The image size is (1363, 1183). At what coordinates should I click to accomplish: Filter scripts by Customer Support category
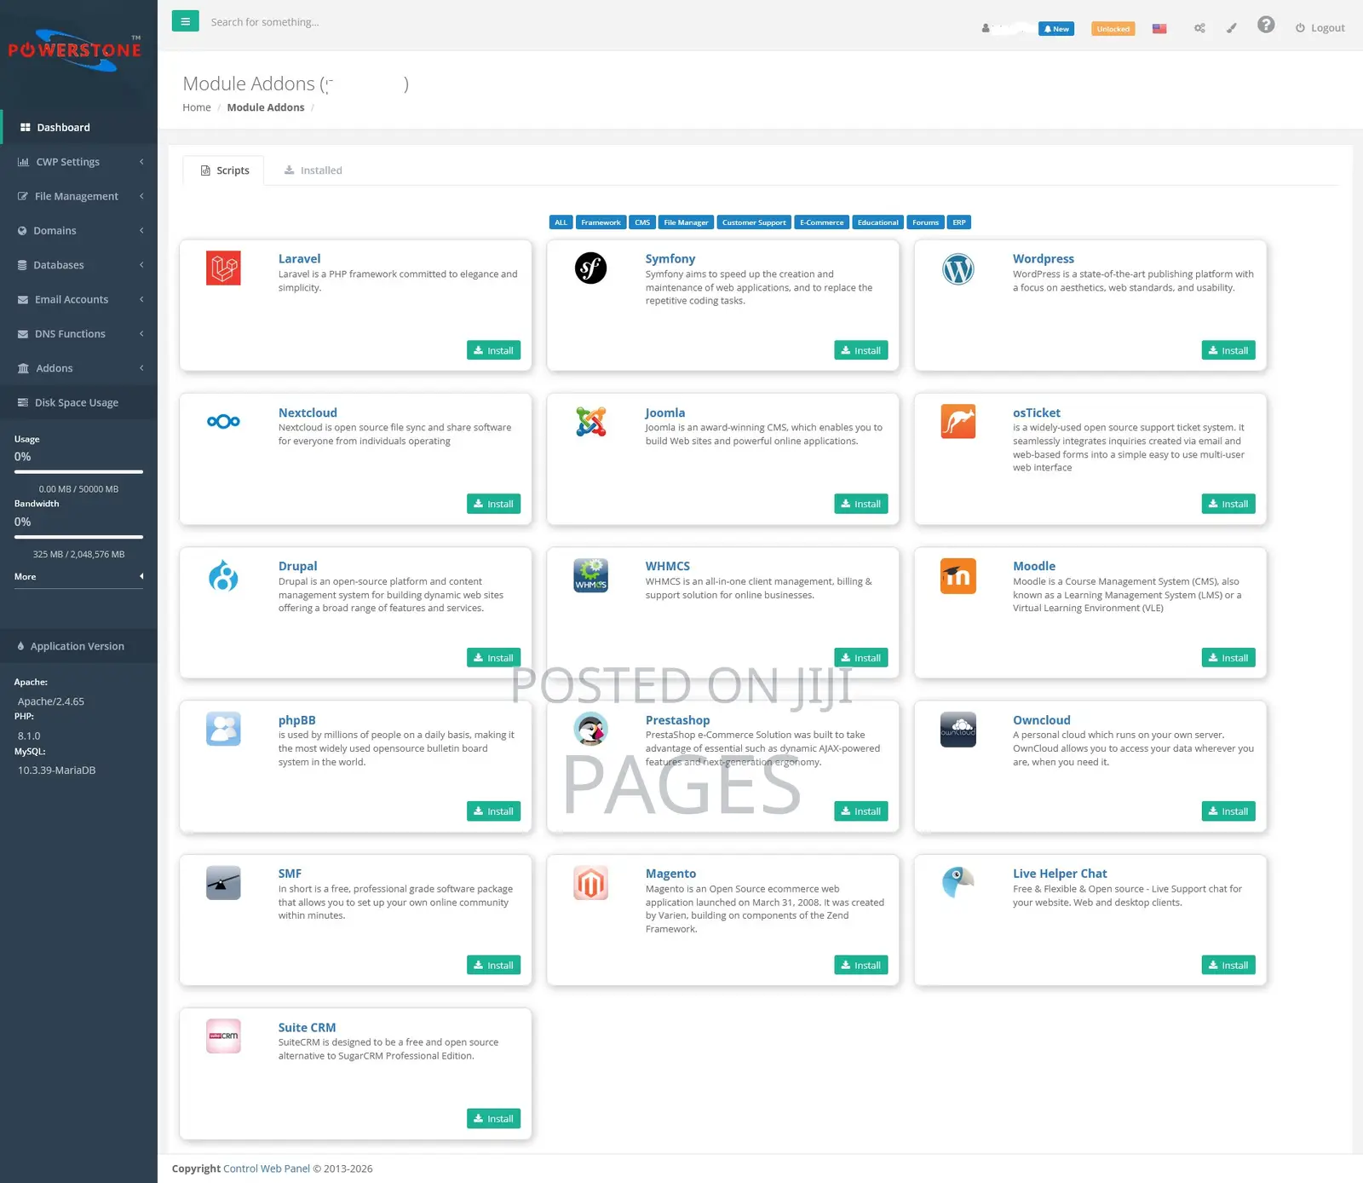click(754, 222)
